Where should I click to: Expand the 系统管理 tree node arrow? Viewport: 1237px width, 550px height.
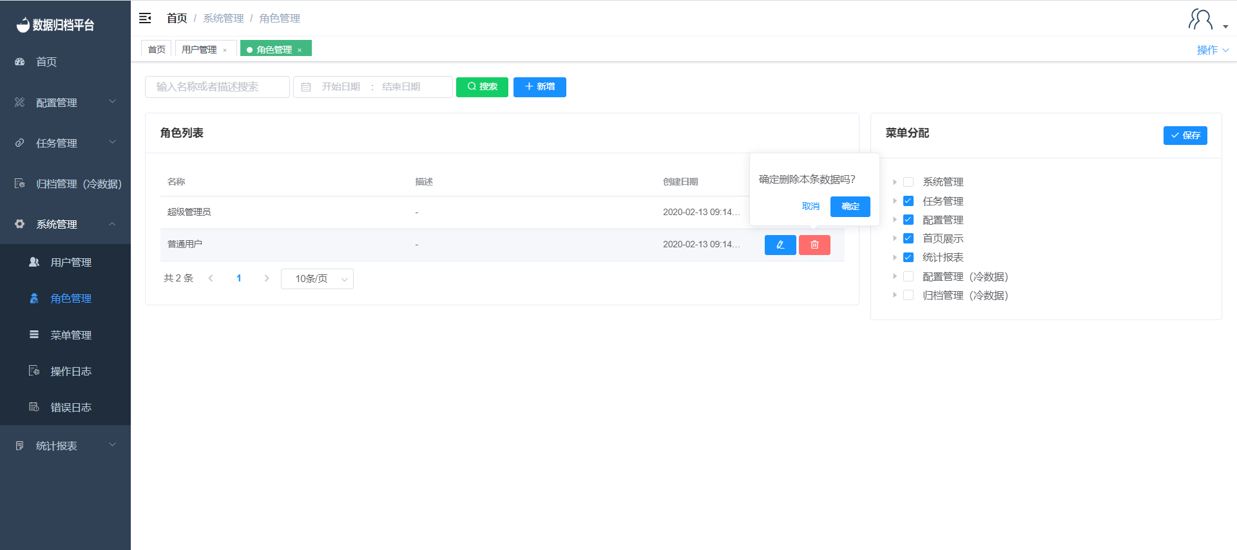pyautogui.click(x=895, y=182)
